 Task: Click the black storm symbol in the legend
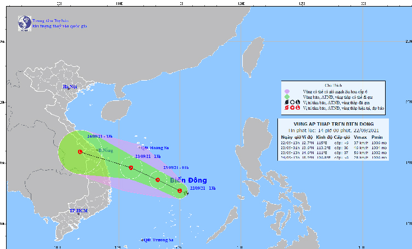tap(287, 103)
